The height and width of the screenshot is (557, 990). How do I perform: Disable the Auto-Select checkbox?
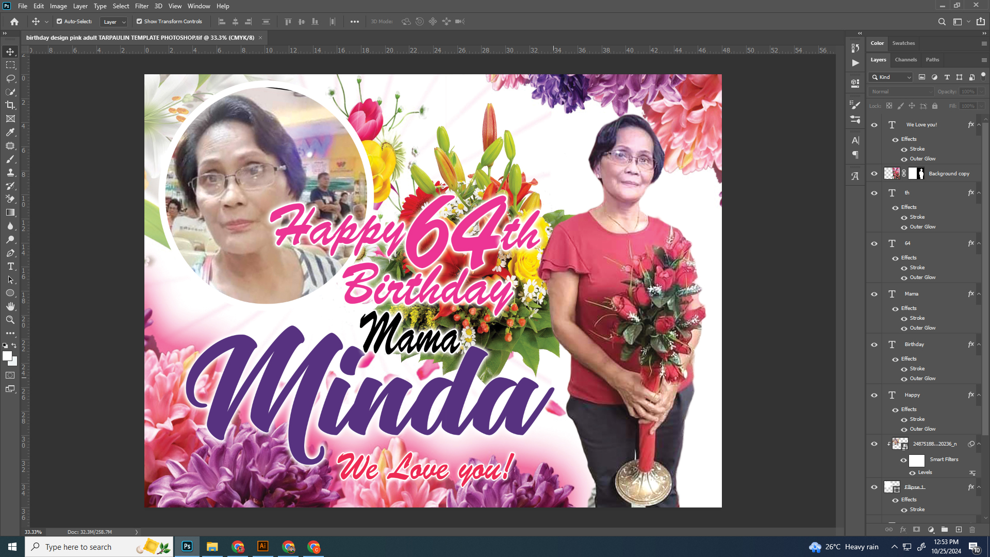(59, 22)
